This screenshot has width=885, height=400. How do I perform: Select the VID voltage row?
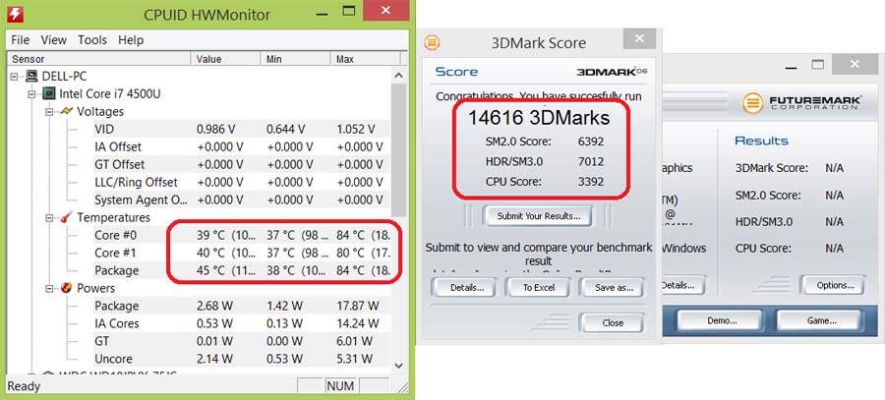pyautogui.click(x=242, y=129)
